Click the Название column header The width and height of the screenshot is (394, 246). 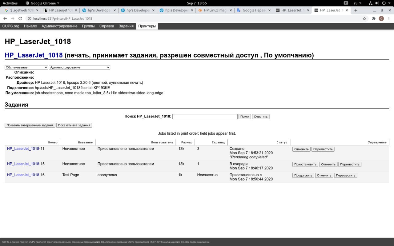pyautogui.click(x=85, y=142)
